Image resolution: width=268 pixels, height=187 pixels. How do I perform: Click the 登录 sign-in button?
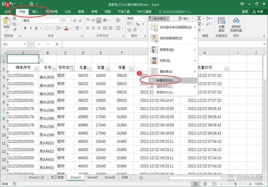pos(245,12)
